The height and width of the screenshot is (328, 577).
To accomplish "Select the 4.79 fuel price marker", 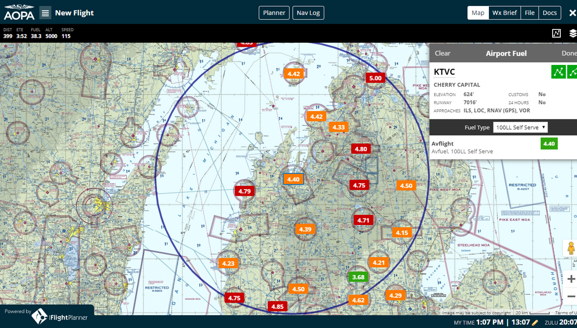I will (x=244, y=191).
